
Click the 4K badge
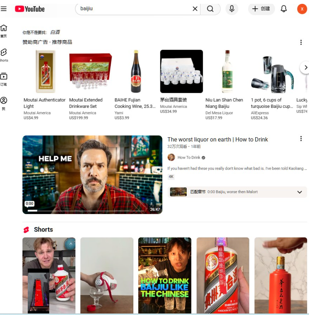point(171,177)
